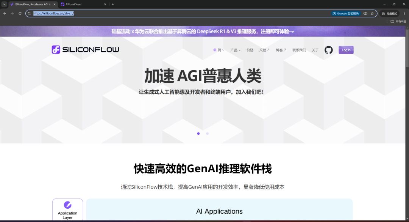
Task: Reload the page with refresh icon
Action: point(20,13)
